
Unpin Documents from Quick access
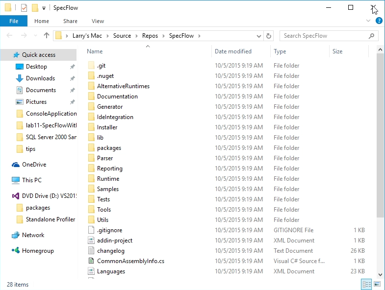(x=73, y=90)
